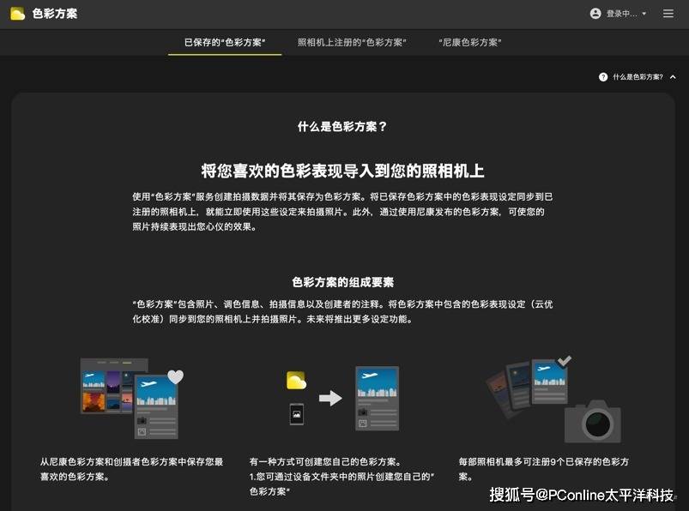This screenshot has height=511, width=689.
Task: Click the smartphone icon in middle illustration
Action: pyautogui.click(x=296, y=414)
